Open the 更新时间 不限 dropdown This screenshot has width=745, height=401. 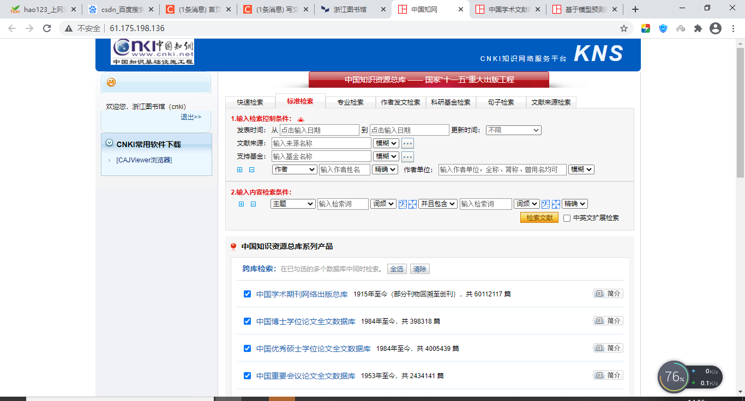(x=514, y=130)
